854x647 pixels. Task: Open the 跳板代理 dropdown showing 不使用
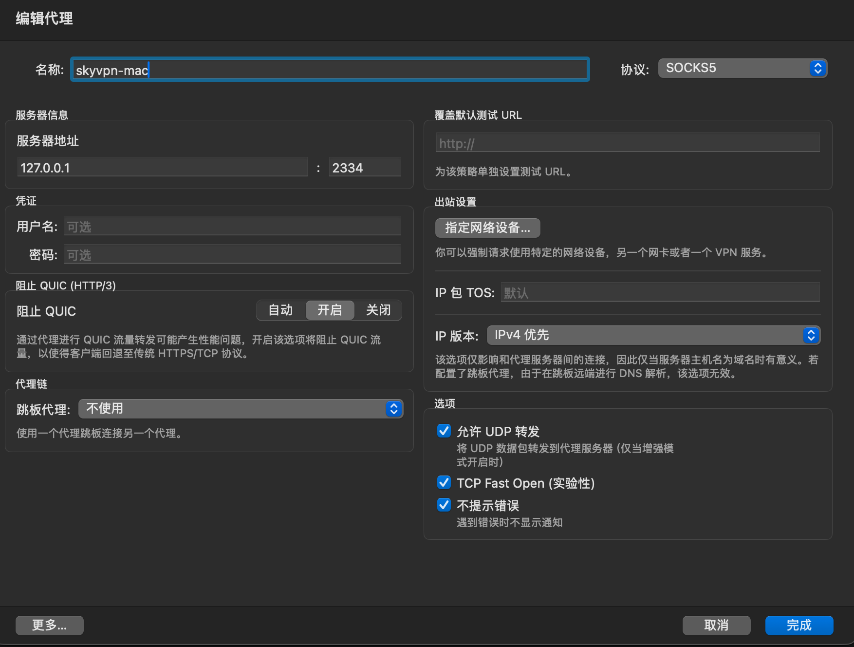point(241,409)
